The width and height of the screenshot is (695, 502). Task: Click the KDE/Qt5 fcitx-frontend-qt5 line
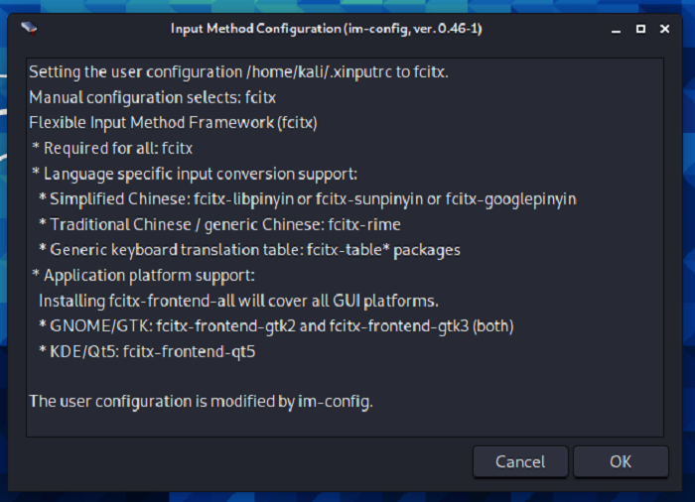point(148,350)
